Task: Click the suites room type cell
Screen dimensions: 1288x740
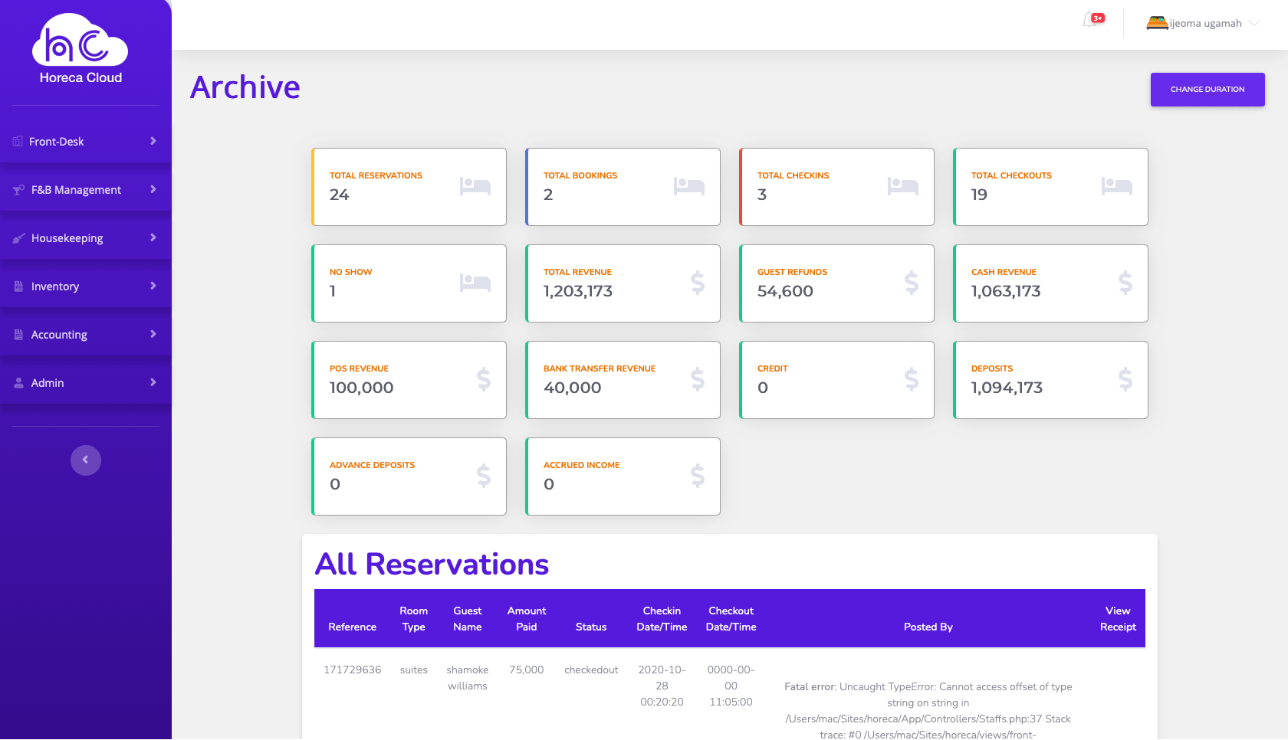Action: click(x=414, y=670)
